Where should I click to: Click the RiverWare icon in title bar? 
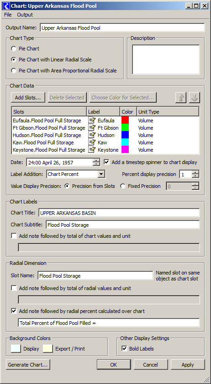point(7,5)
